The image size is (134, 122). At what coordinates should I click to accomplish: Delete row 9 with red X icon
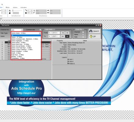point(51,59)
